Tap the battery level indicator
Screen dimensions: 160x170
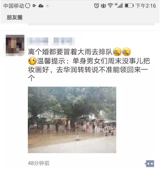point(129,6)
